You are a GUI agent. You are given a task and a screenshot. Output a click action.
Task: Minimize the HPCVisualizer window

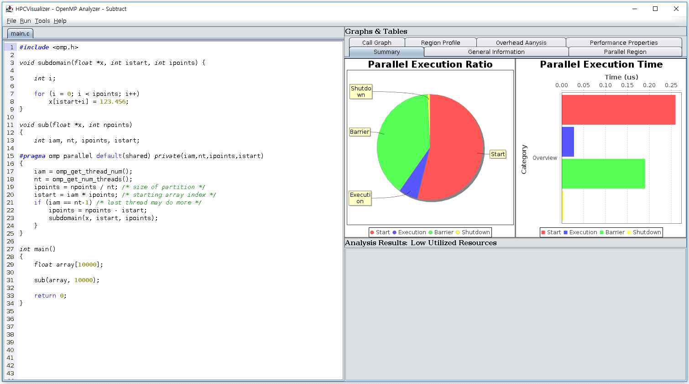coord(634,9)
